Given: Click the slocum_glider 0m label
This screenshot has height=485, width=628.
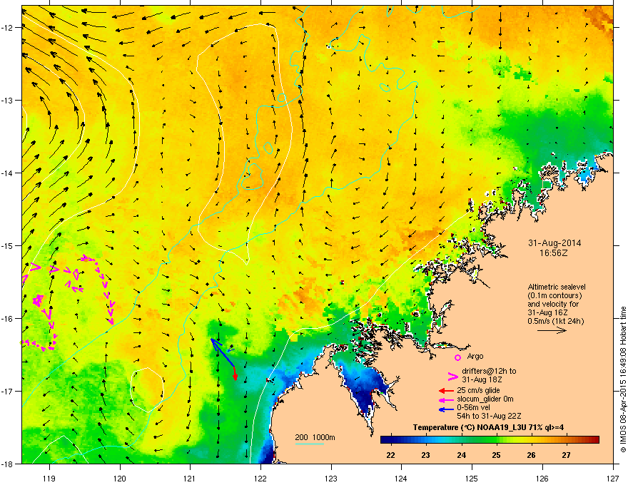Looking at the screenshot, I should 485,399.
